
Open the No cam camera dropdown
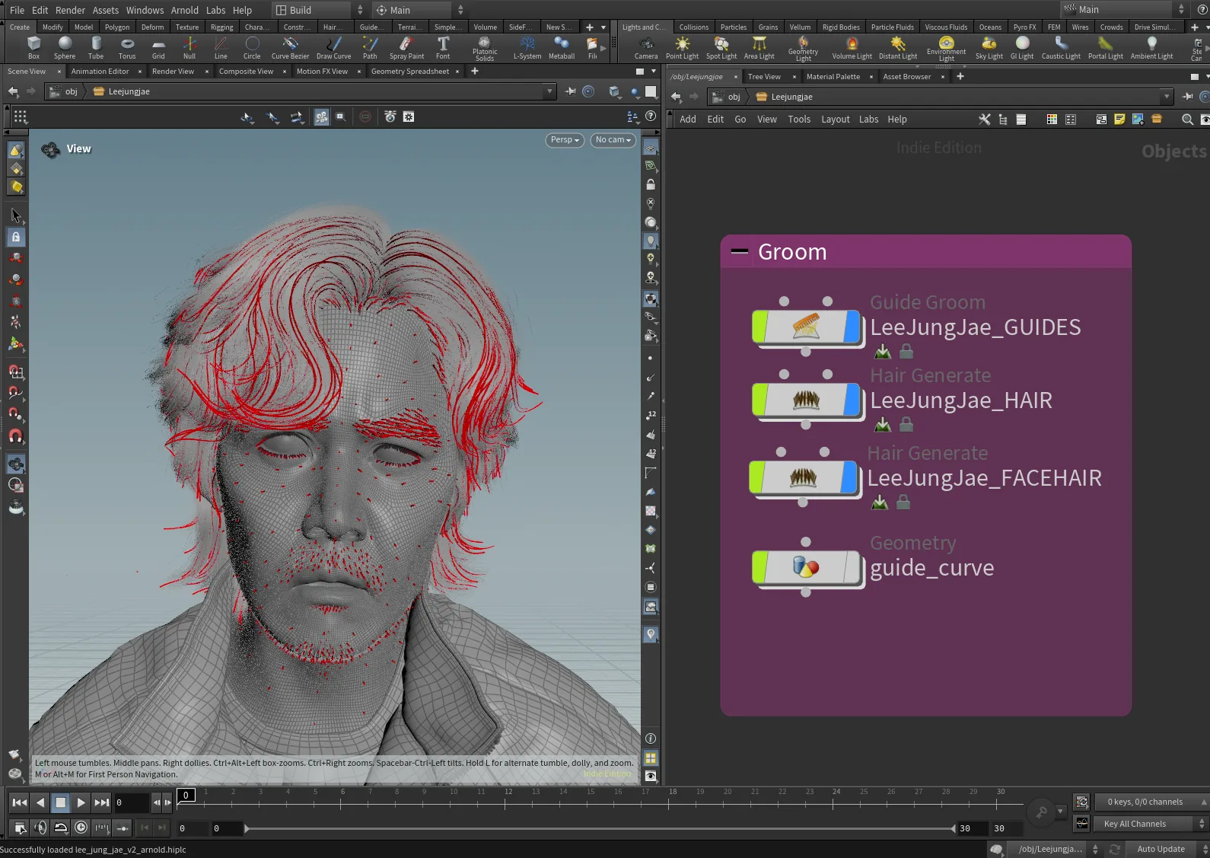tap(613, 140)
